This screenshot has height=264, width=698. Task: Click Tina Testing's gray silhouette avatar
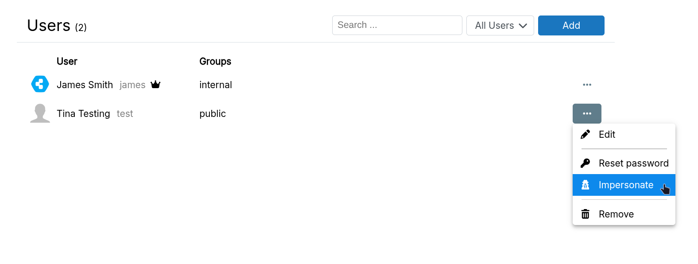point(40,113)
